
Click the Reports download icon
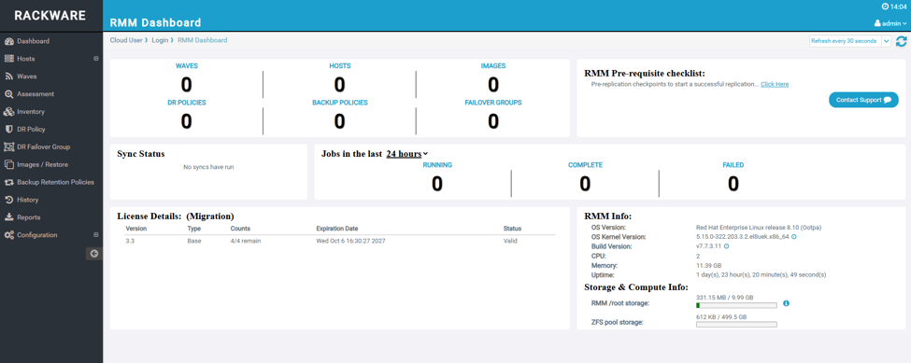(8, 217)
